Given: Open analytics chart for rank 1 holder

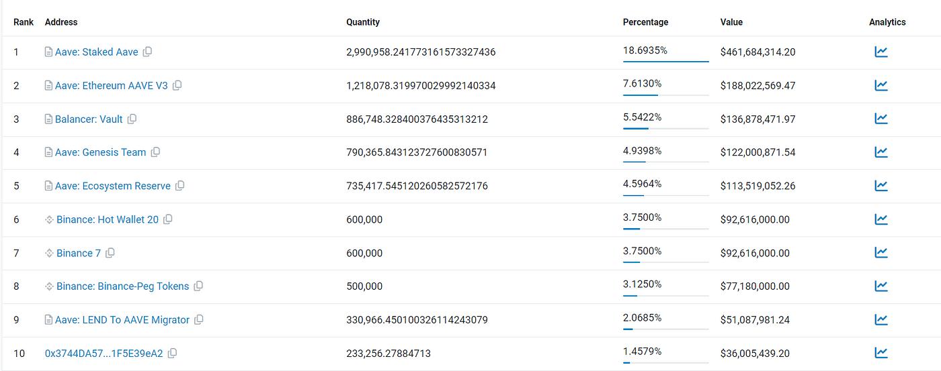Looking at the screenshot, I should pyautogui.click(x=881, y=52).
